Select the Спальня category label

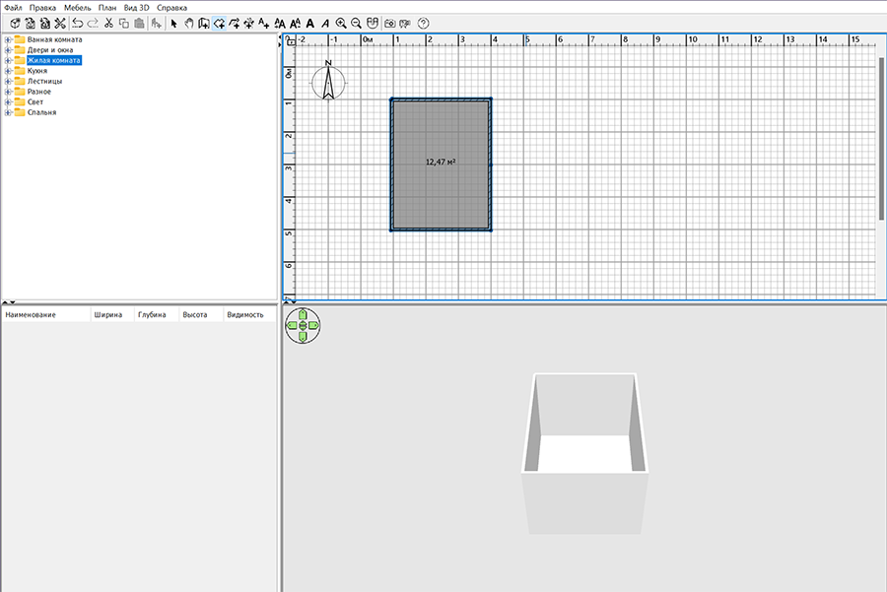coord(41,112)
